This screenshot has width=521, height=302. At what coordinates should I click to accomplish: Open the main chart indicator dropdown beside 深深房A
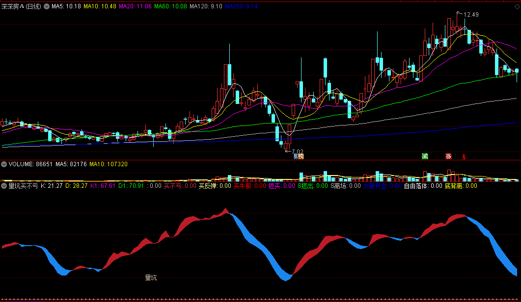click(x=47, y=6)
